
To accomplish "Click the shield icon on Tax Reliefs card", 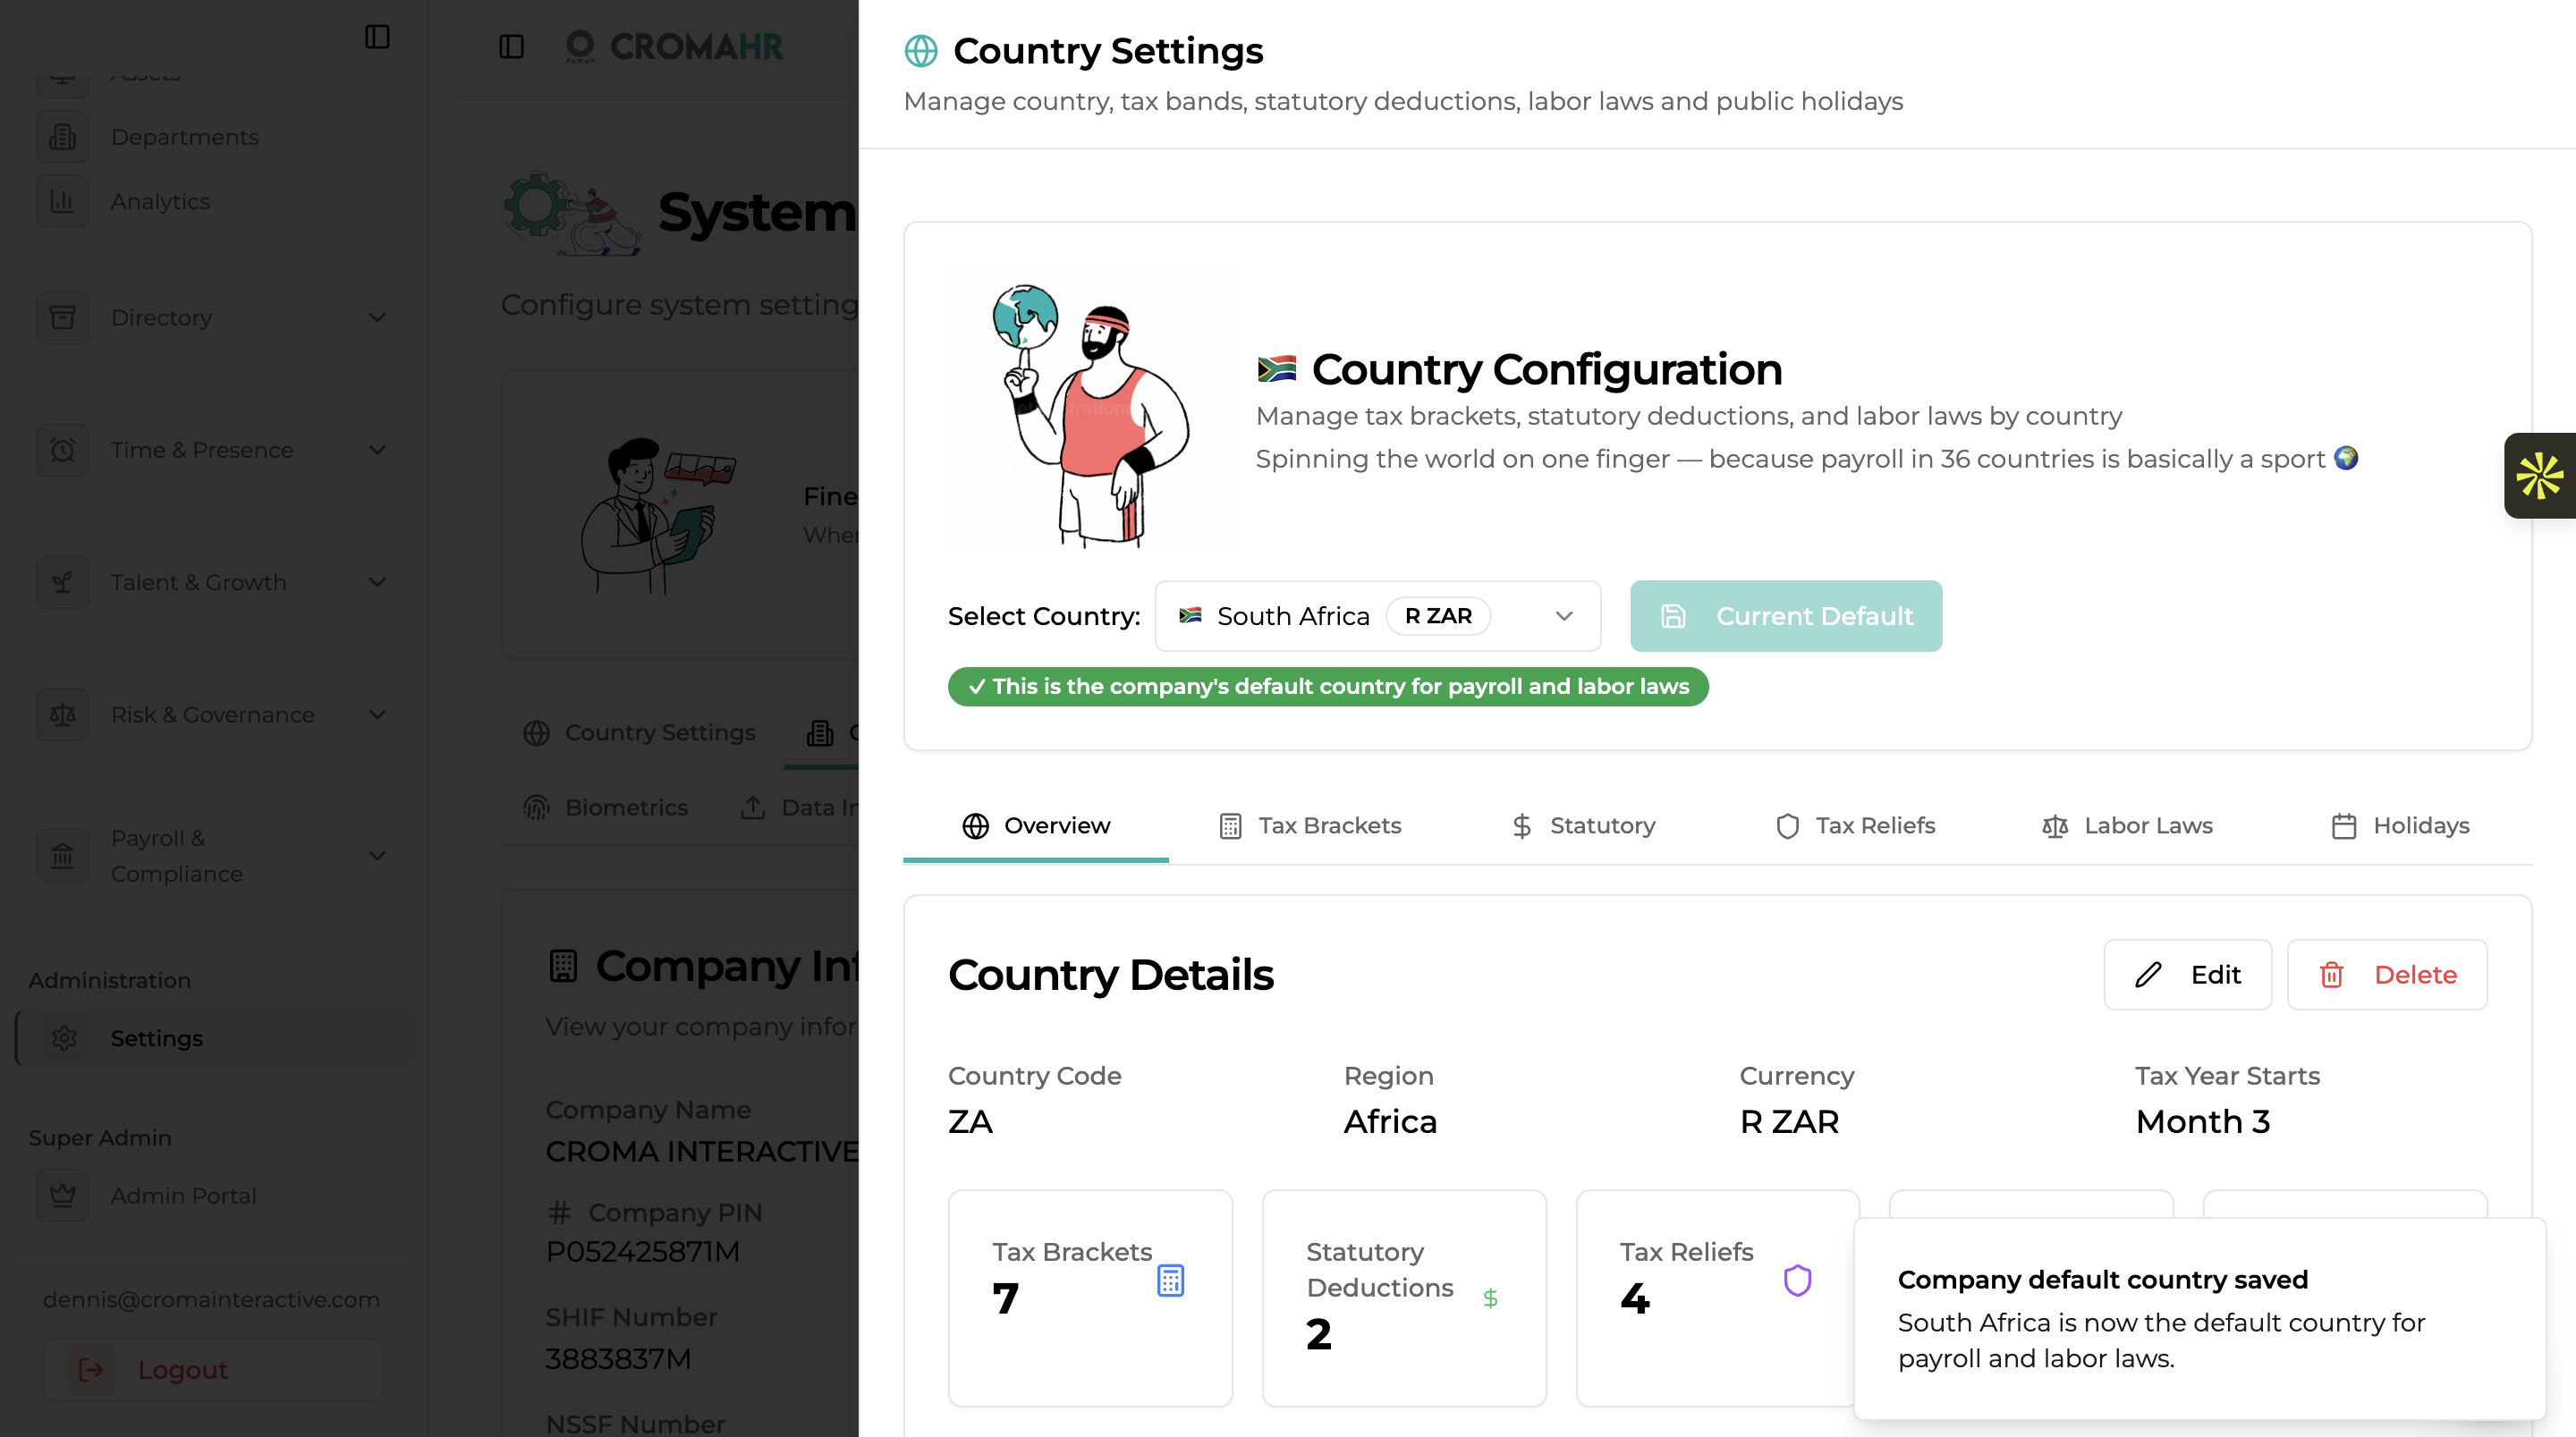I will (1797, 1280).
